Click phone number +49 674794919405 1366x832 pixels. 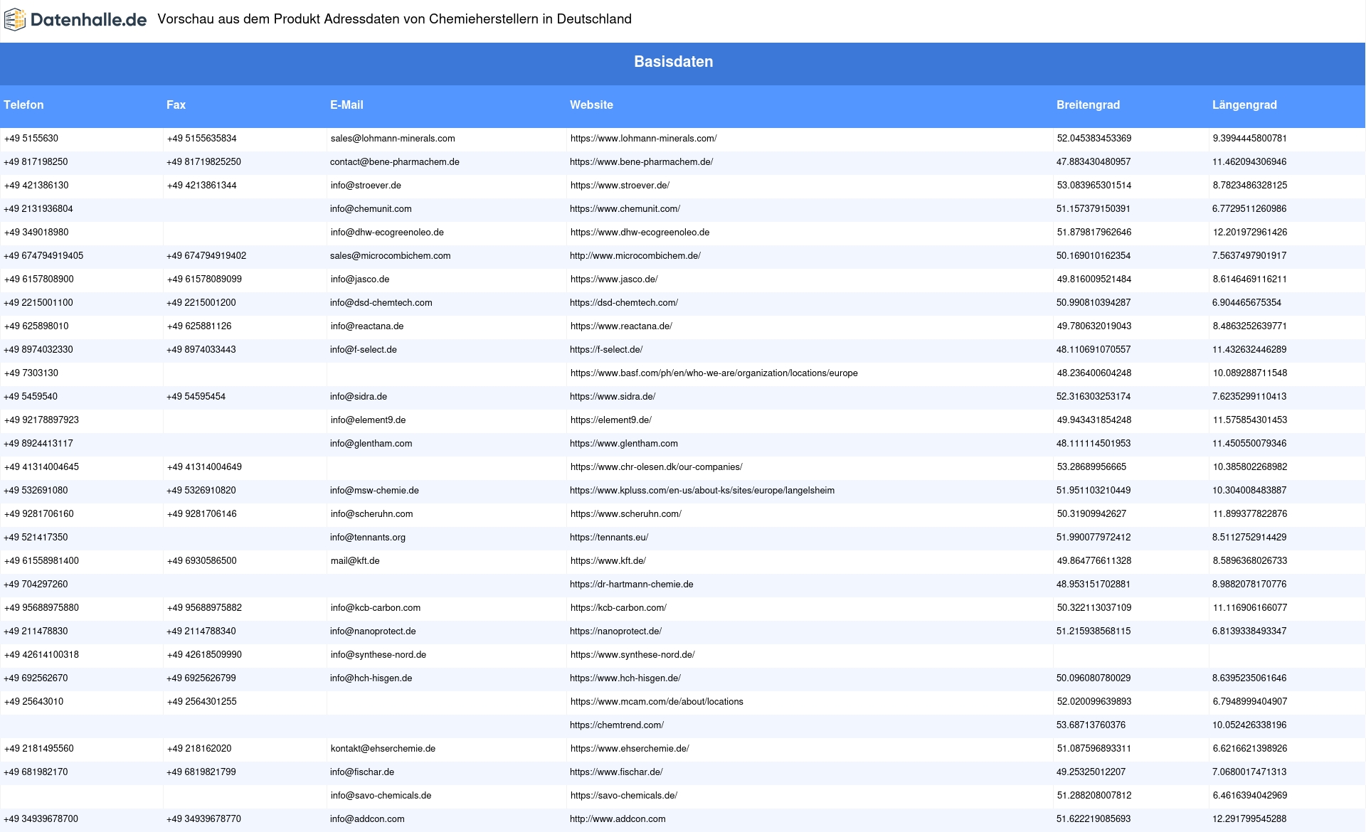tap(43, 256)
